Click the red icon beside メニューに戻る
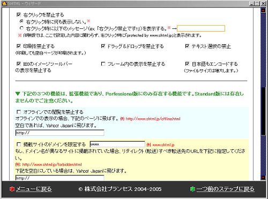 (12, 189)
